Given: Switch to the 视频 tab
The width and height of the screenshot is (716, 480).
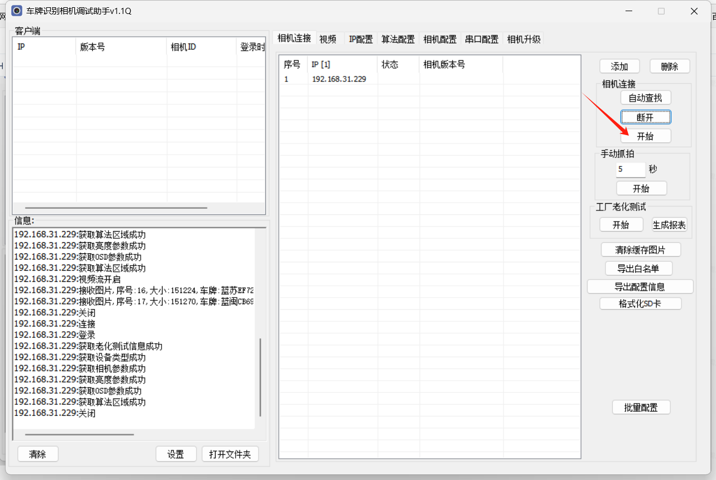Looking at the screenshot, I should (328, 39).
